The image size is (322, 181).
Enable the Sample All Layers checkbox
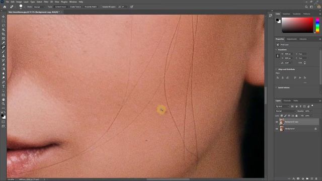(x=101, y=7)
